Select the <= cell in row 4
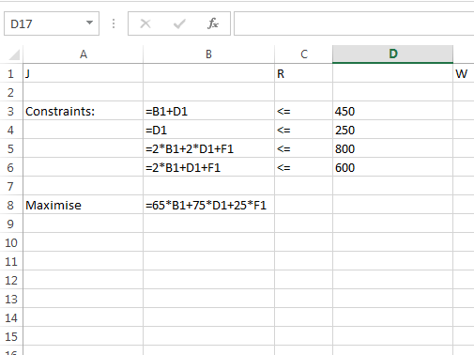This screenshot has width=474, height=355. 304,130
